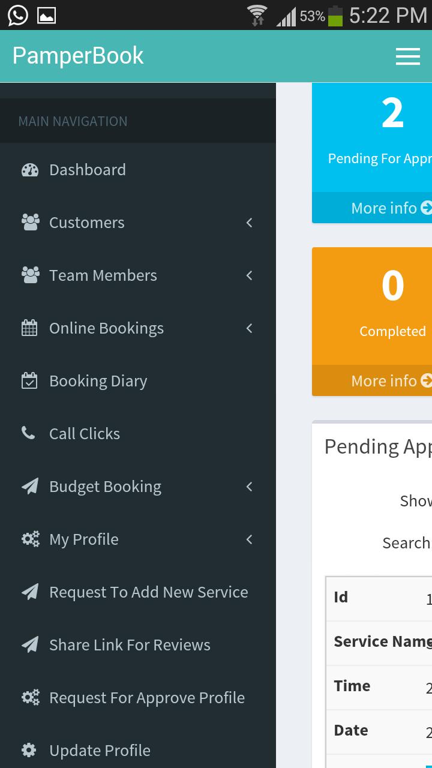This screenshot has height=768, width=432.
Task: Select the Request To Add New Service icon
Action: (30, 592)
